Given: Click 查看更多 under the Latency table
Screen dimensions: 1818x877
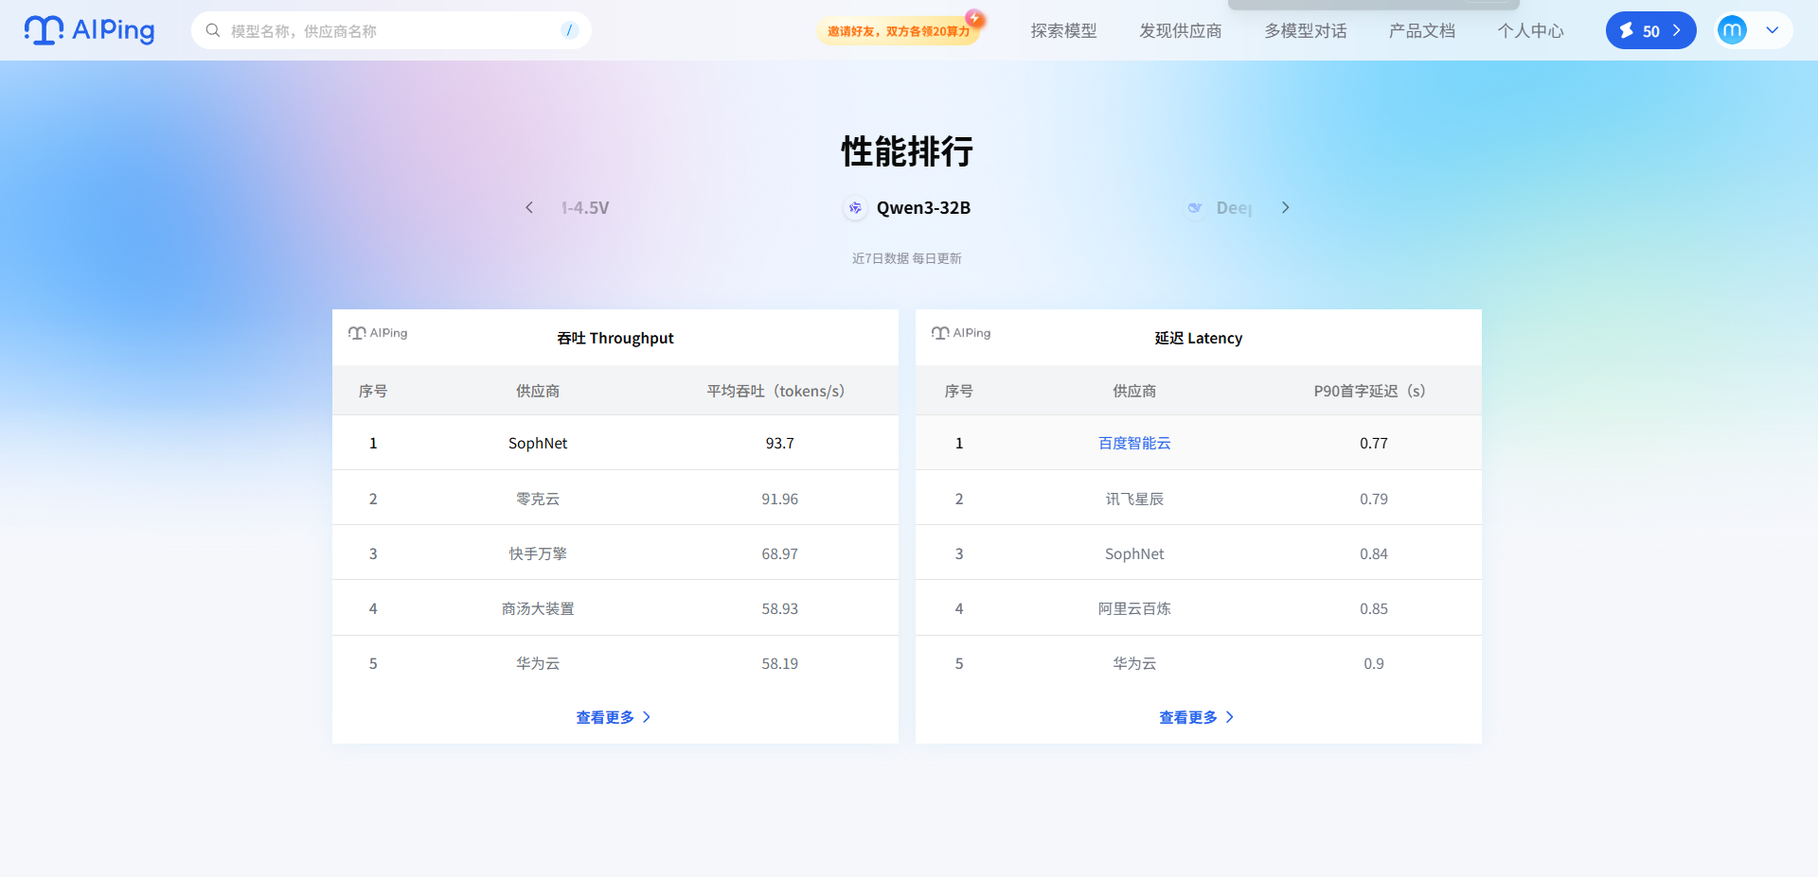Looking at the screenshot, I should (x=1197, y=717).
